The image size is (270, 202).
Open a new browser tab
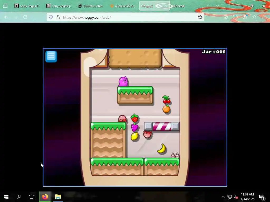tap(207, 6)
